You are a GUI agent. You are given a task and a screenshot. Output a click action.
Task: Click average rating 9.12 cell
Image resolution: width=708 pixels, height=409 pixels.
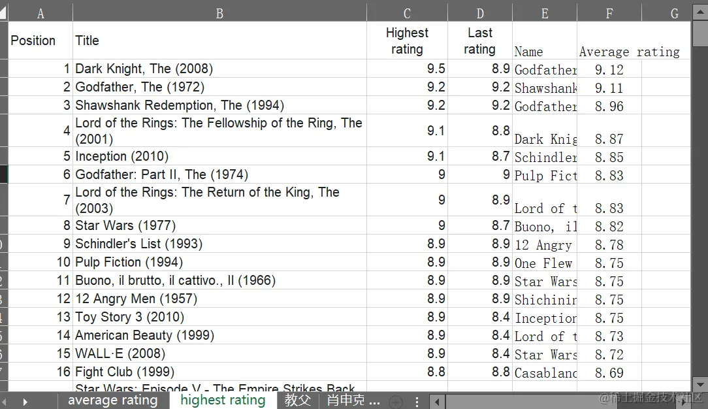click(609, 70)
